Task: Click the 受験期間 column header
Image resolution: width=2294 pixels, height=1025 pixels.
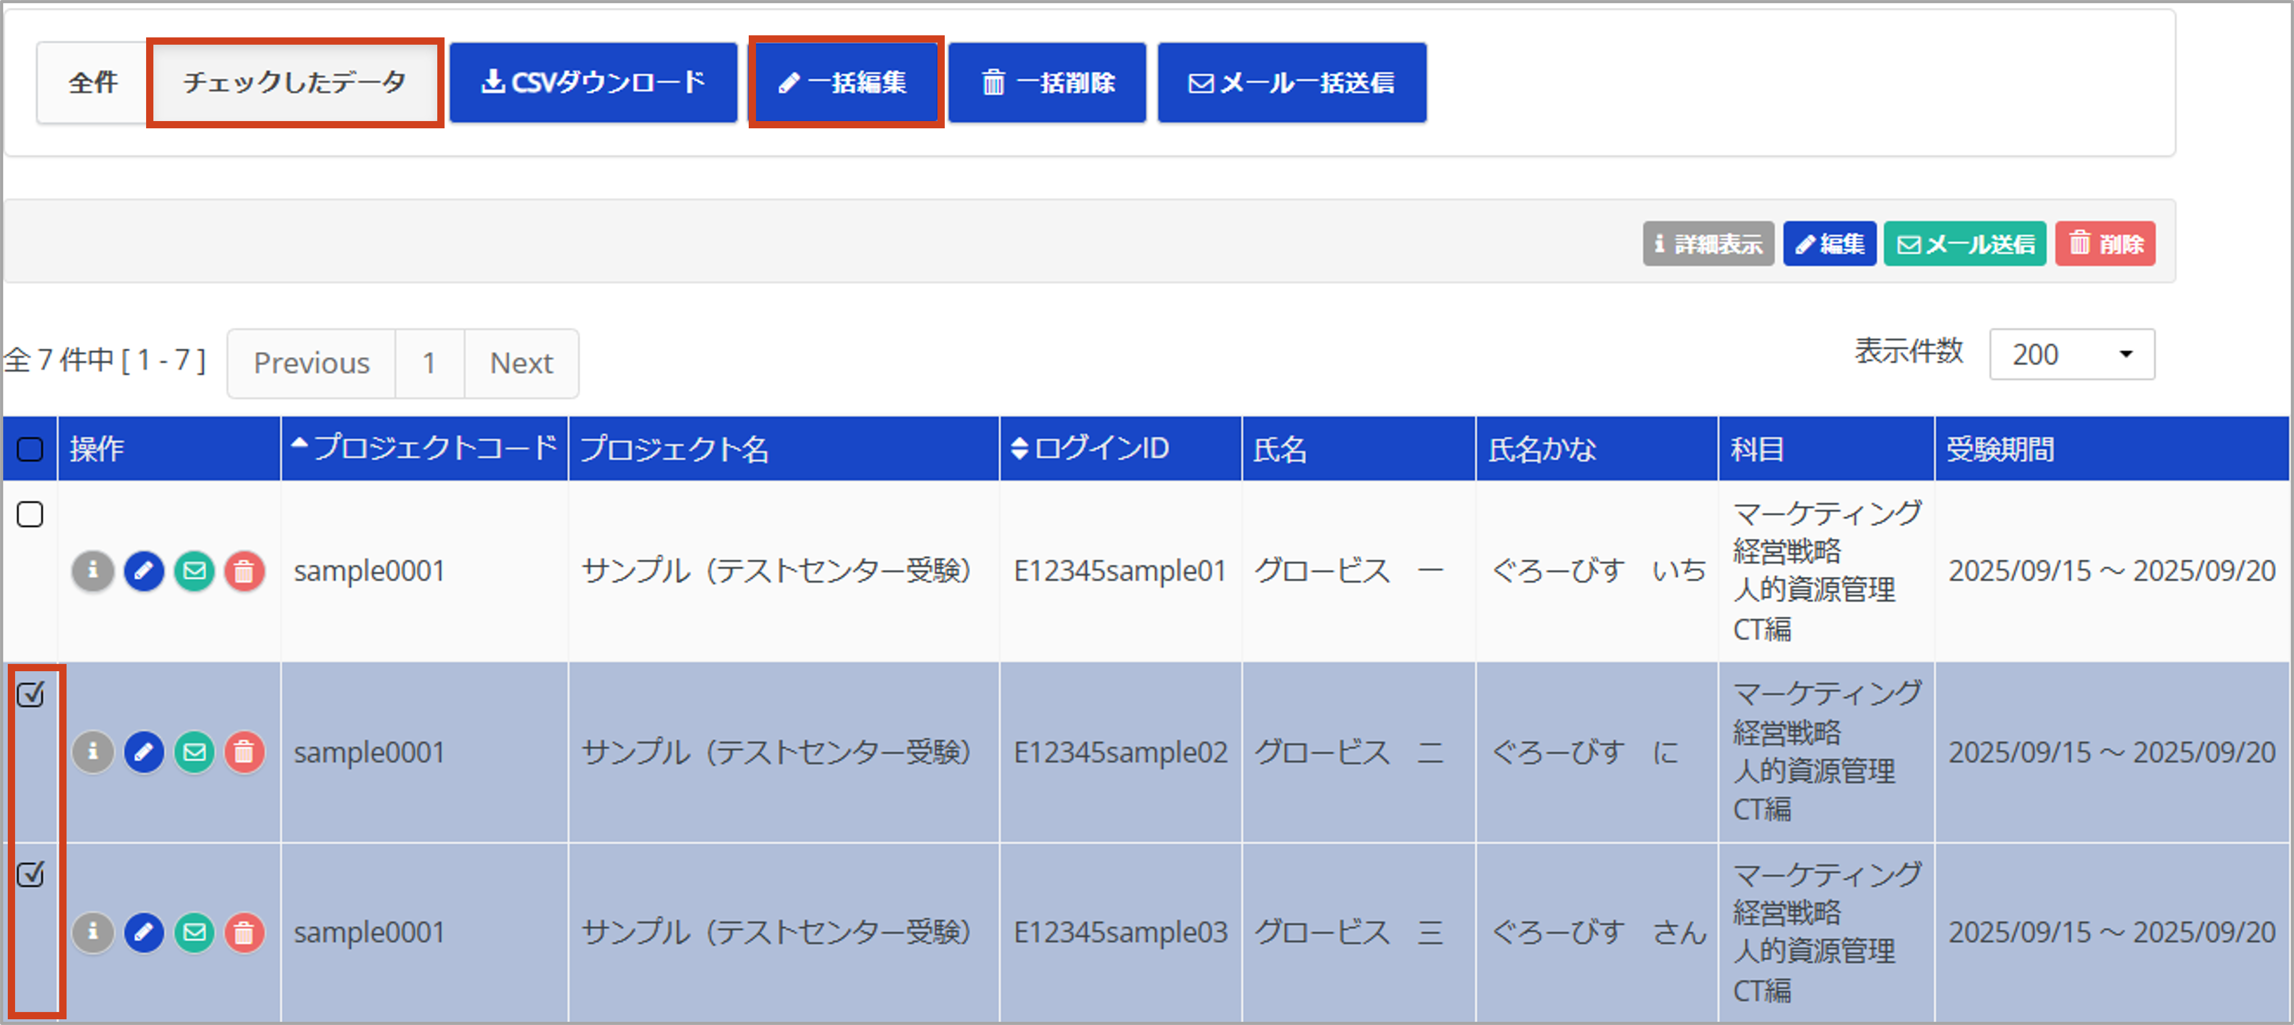Action: click(x=2113, y=448)
